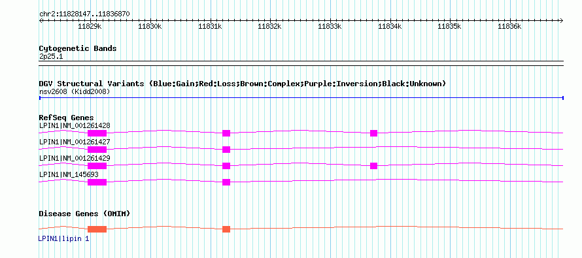This screenshot has height=258, width=582.
Task: Click the orange OMIM exon near 11831k
Action: point(226,229)
